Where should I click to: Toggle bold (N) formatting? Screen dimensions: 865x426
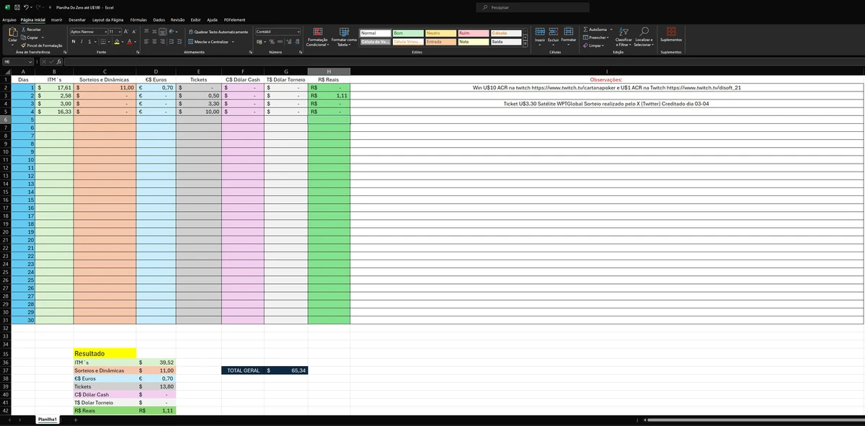73,42
